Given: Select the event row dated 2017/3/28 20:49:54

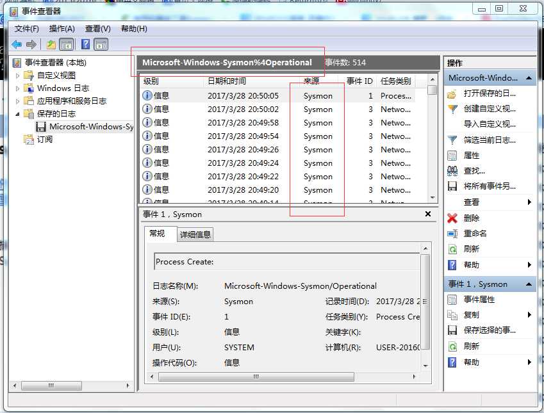Looking at the screenshot, I should 277,136.
